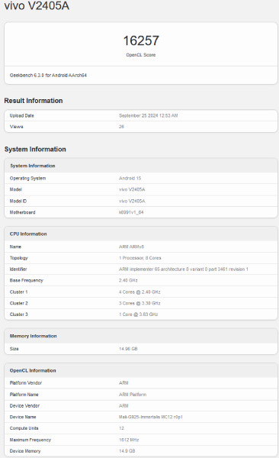Click the "1612 MHz" maximum frequency value
This screenshot has width=279, height=458.
[129, 440]
